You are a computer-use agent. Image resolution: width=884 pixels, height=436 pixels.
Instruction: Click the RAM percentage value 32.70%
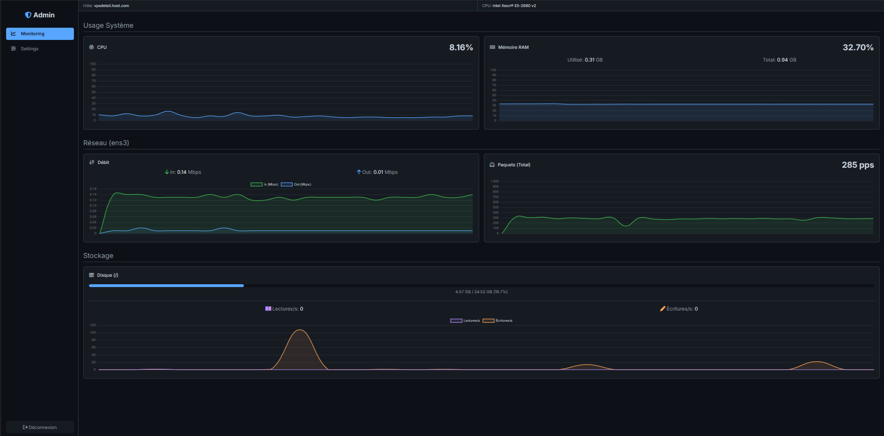click(x=858, y=47)
